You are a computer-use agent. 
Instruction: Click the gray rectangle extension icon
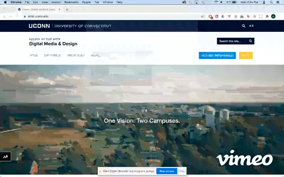pos(236,17)
